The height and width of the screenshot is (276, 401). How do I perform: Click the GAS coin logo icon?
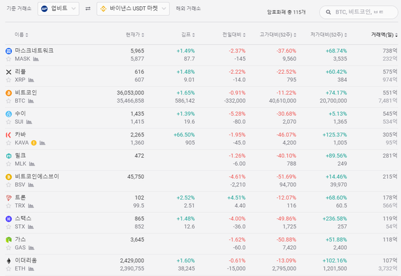tap(9, 240)
